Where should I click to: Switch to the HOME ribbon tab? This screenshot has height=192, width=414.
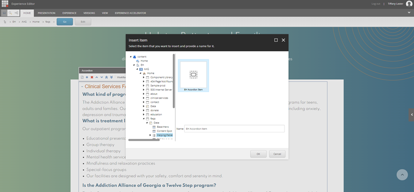pyautogui.click(x=27, y=13)
